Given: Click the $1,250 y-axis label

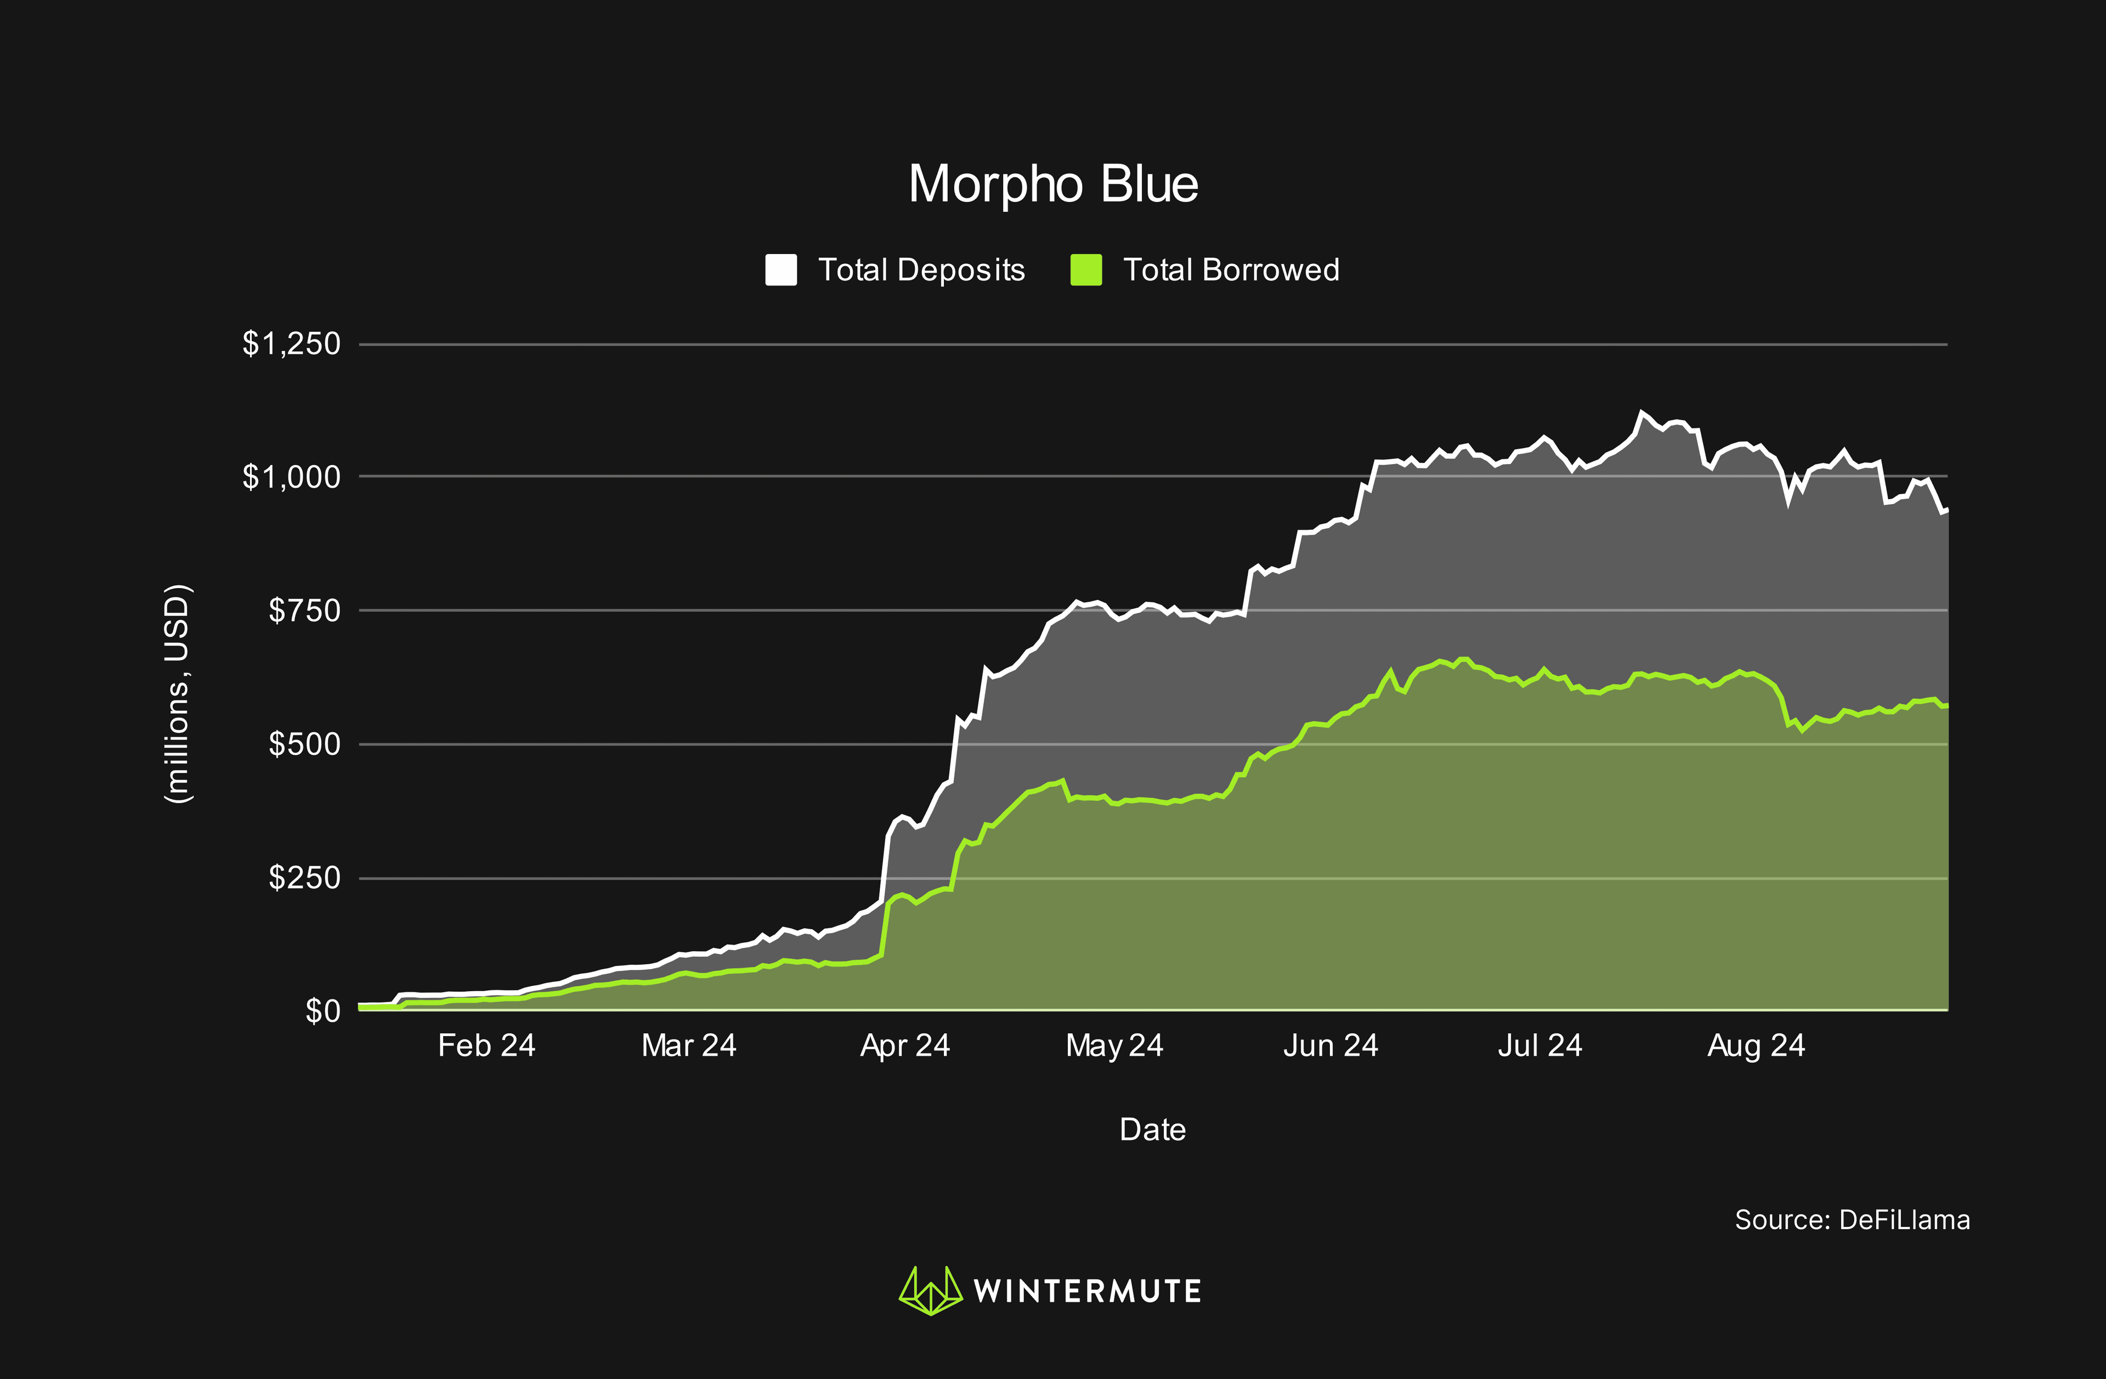Looking at the screenshot, I should pyautogui.click(x=291, y=343).
